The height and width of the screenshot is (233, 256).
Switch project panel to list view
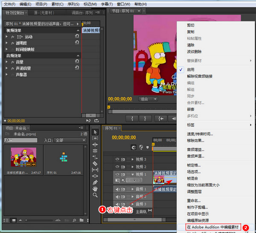pos(6,221)
